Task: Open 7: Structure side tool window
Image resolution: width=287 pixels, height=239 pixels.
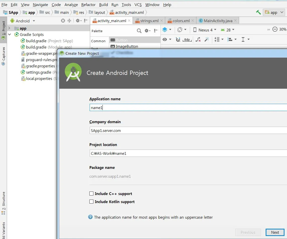Action: [3, 203]
